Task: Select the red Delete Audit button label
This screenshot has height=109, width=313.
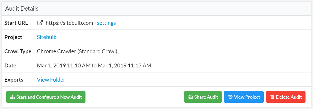Action: pos(289,97)
